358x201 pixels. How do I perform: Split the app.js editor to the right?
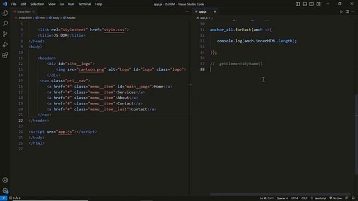click(347, 12)
